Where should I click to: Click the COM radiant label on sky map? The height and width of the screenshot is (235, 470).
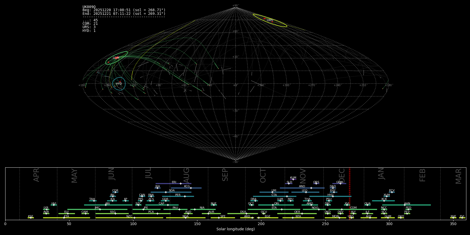pyautogui.click(x=116, y=58)
